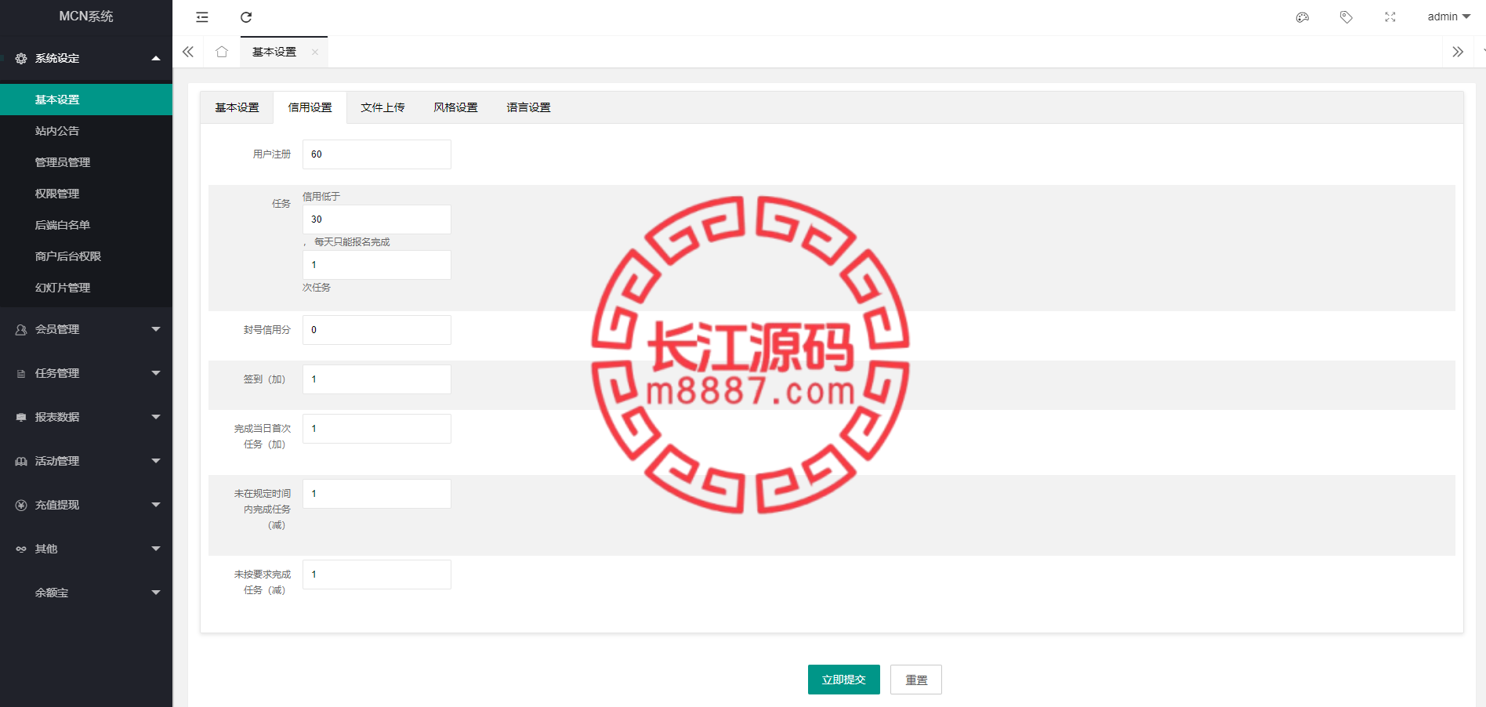Open 权限管理 in the sidebar
The image size is (1486, 707).
pos(86,194)
